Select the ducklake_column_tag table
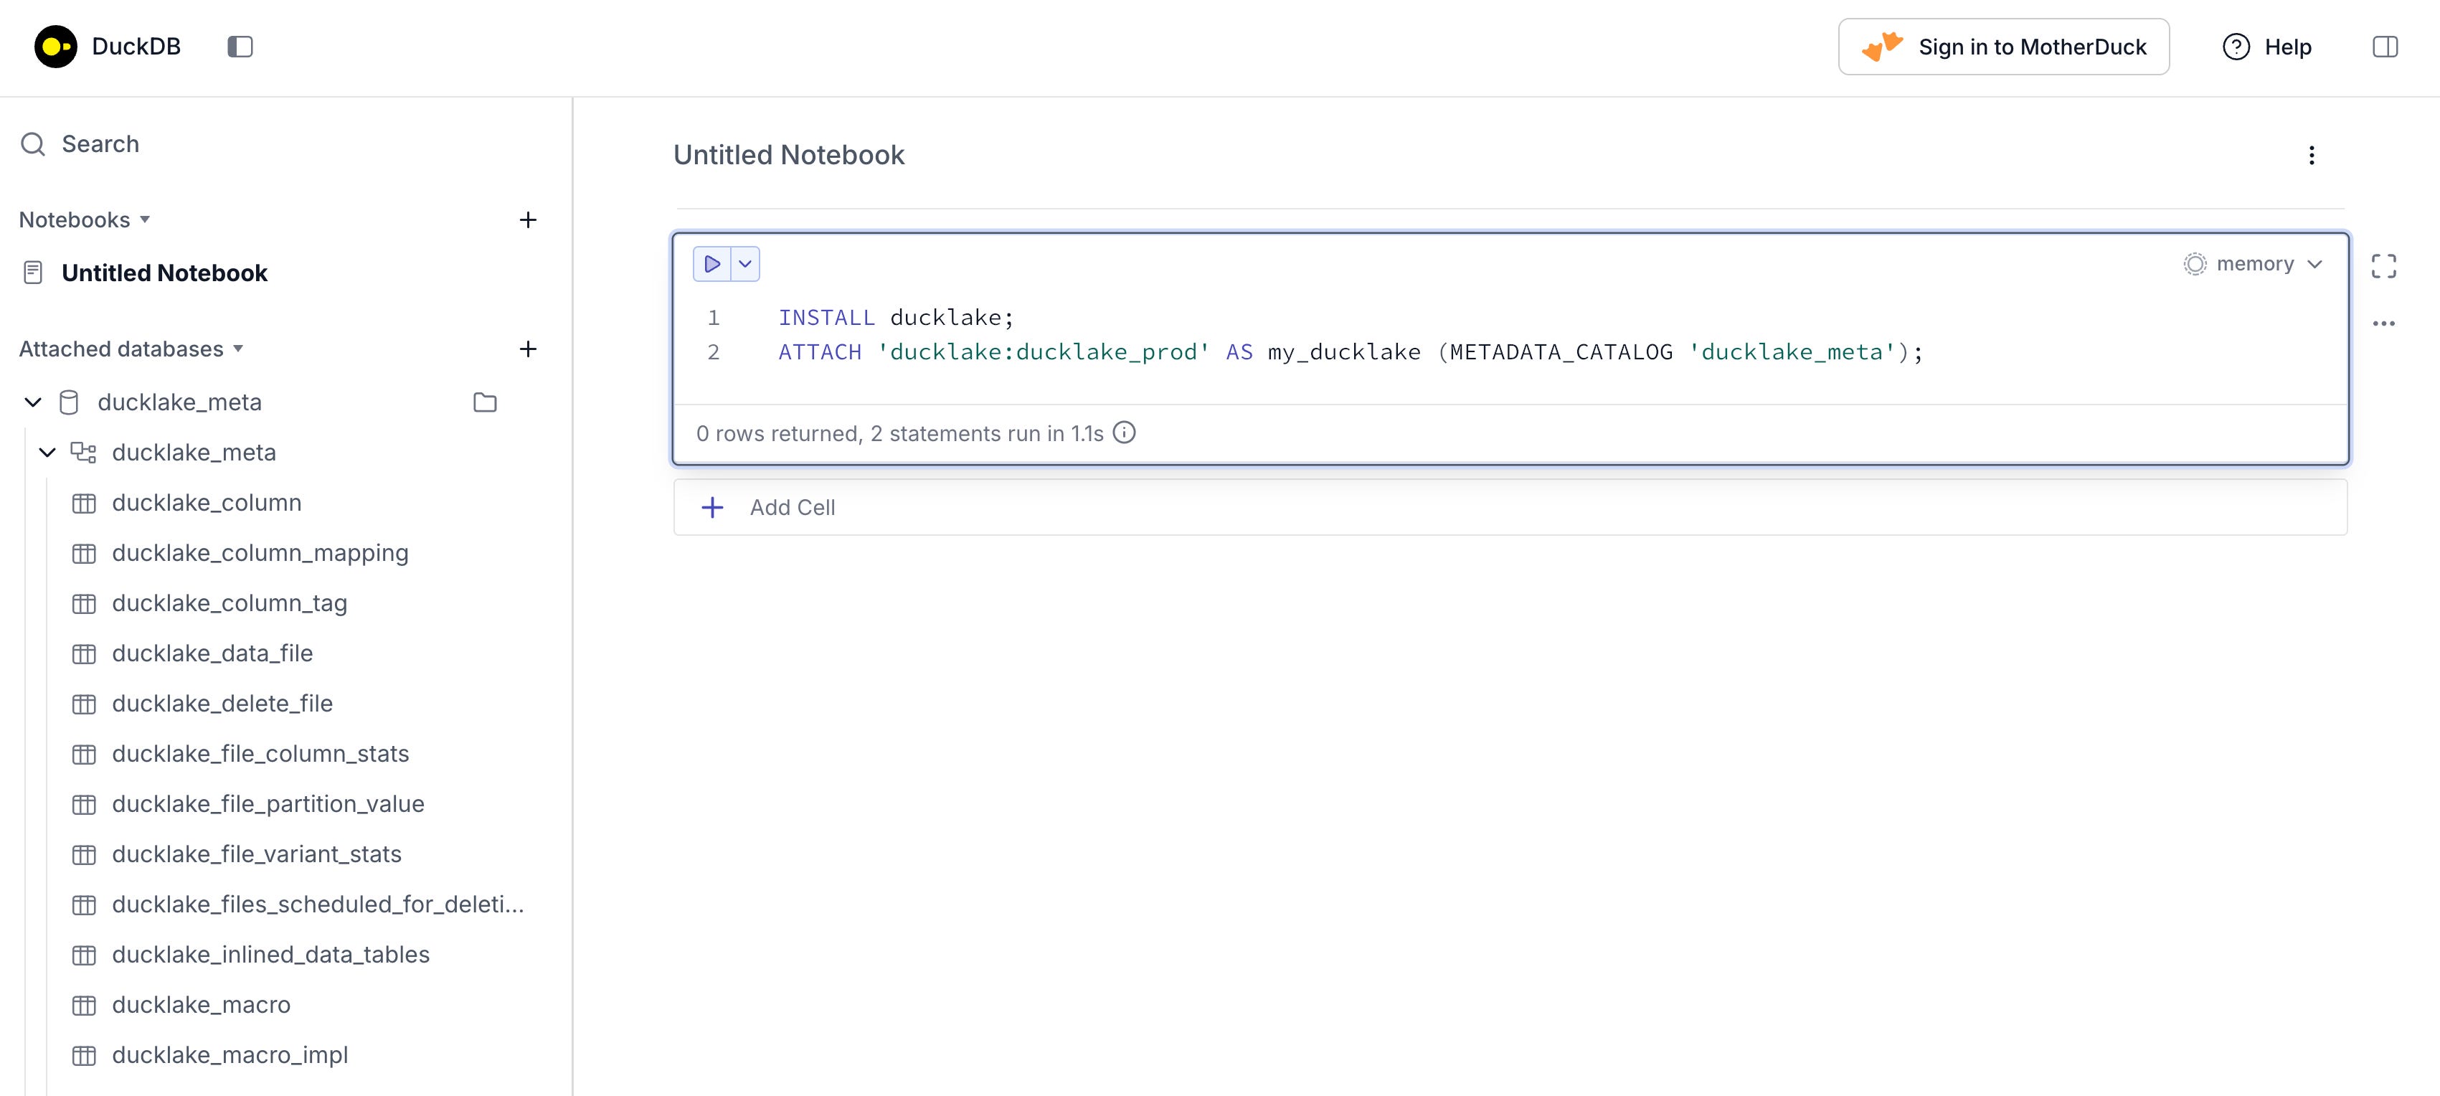This screenshot has width=2440, height=1096. [x=230, y=603]
